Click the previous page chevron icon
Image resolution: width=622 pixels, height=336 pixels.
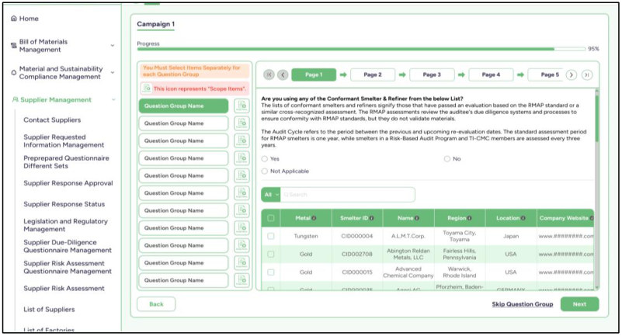coord(283,74)
